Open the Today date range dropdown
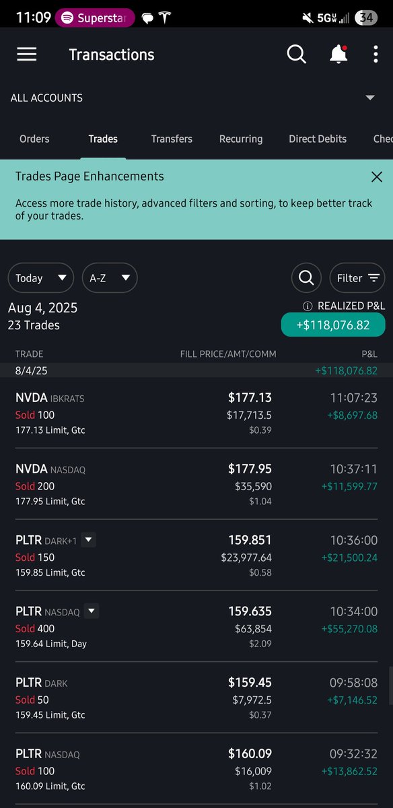This screenshot has height=808, width=393. (41, 277)
